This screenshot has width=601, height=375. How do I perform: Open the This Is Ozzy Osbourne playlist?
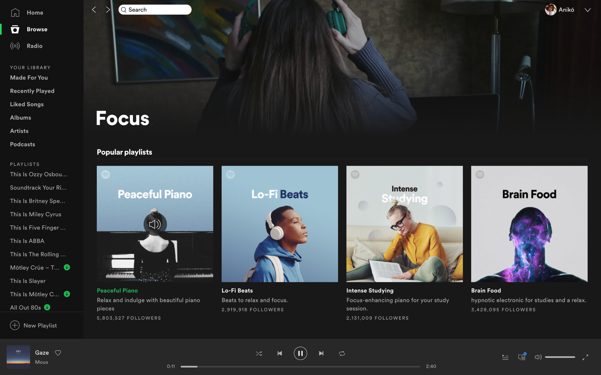tap(39, 174)
